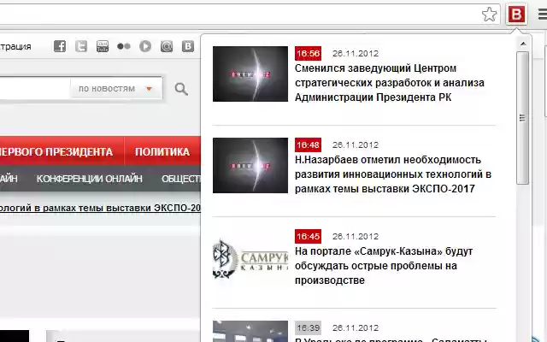The height and width of the screenshot is (342, 547).
Task: Open the 'ПЕРВОГО ПРЕЗИДЕНТА' menu section
Action: coord(56,152)
